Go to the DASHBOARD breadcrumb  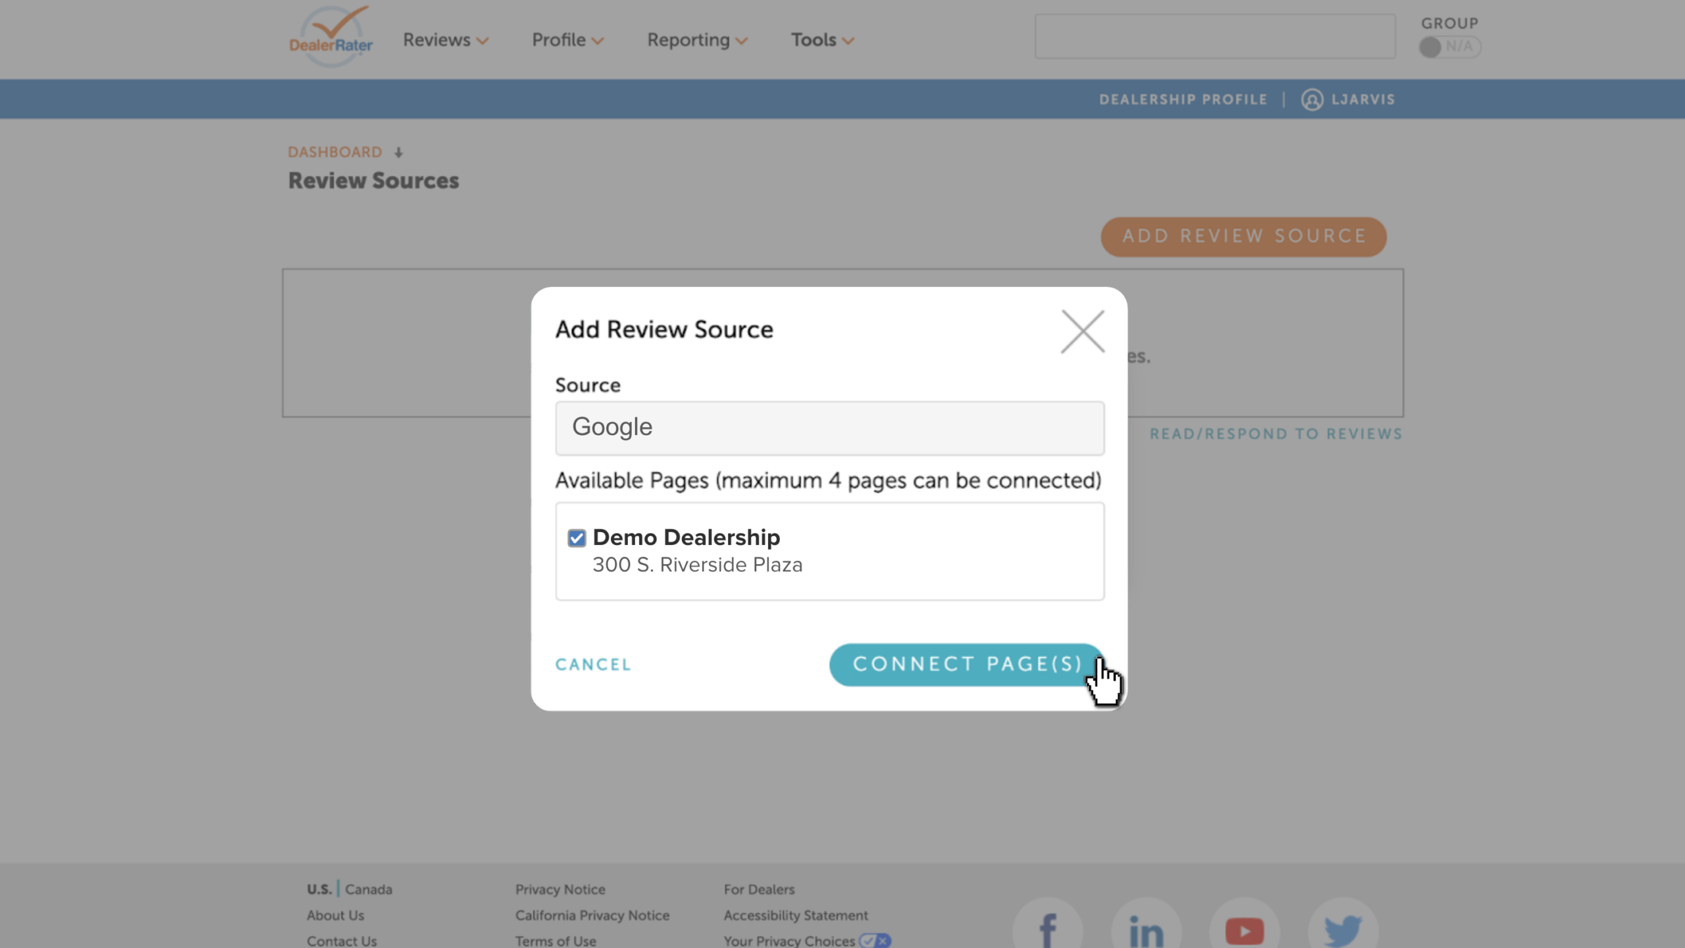[335, 152]
